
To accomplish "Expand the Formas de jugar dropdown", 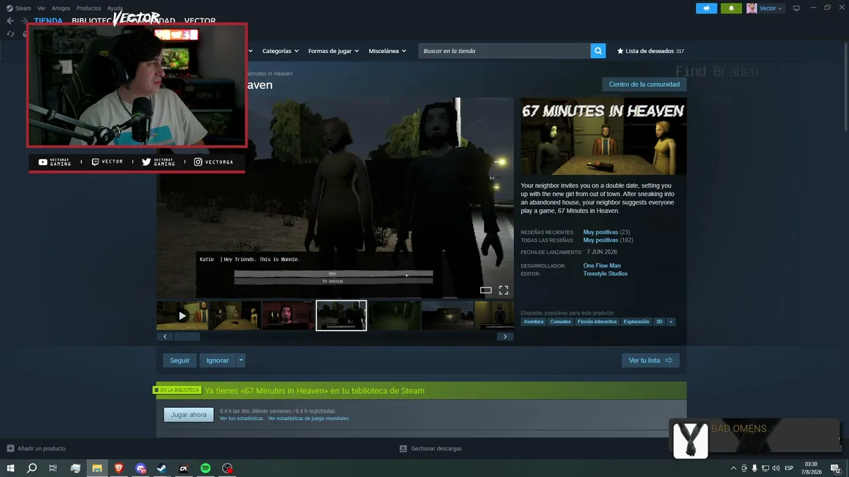I will click(334, 51).
